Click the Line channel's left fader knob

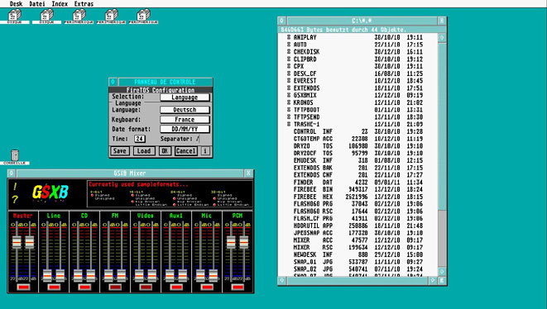click(x=47, y=275)
